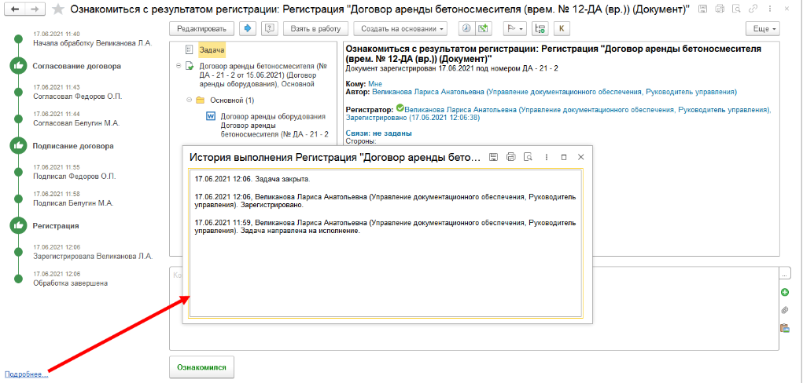This screenshot has width=803, height=383.
Task: Click green plus icon beside comment field
Action: [x=785, y=293]
